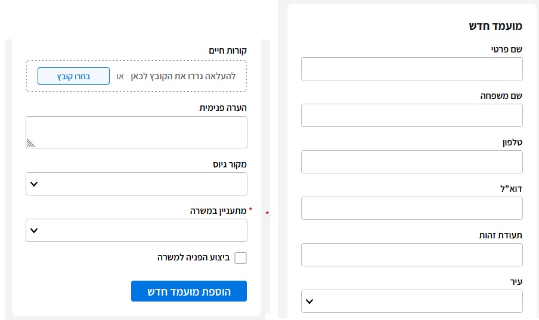
Task: Click the resume upload drop area
Action: [137, 76]
